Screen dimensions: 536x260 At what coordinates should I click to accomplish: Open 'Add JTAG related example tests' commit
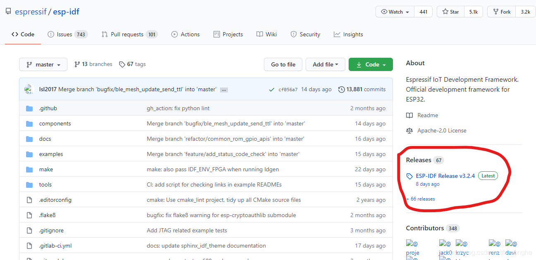pos(187,230)
